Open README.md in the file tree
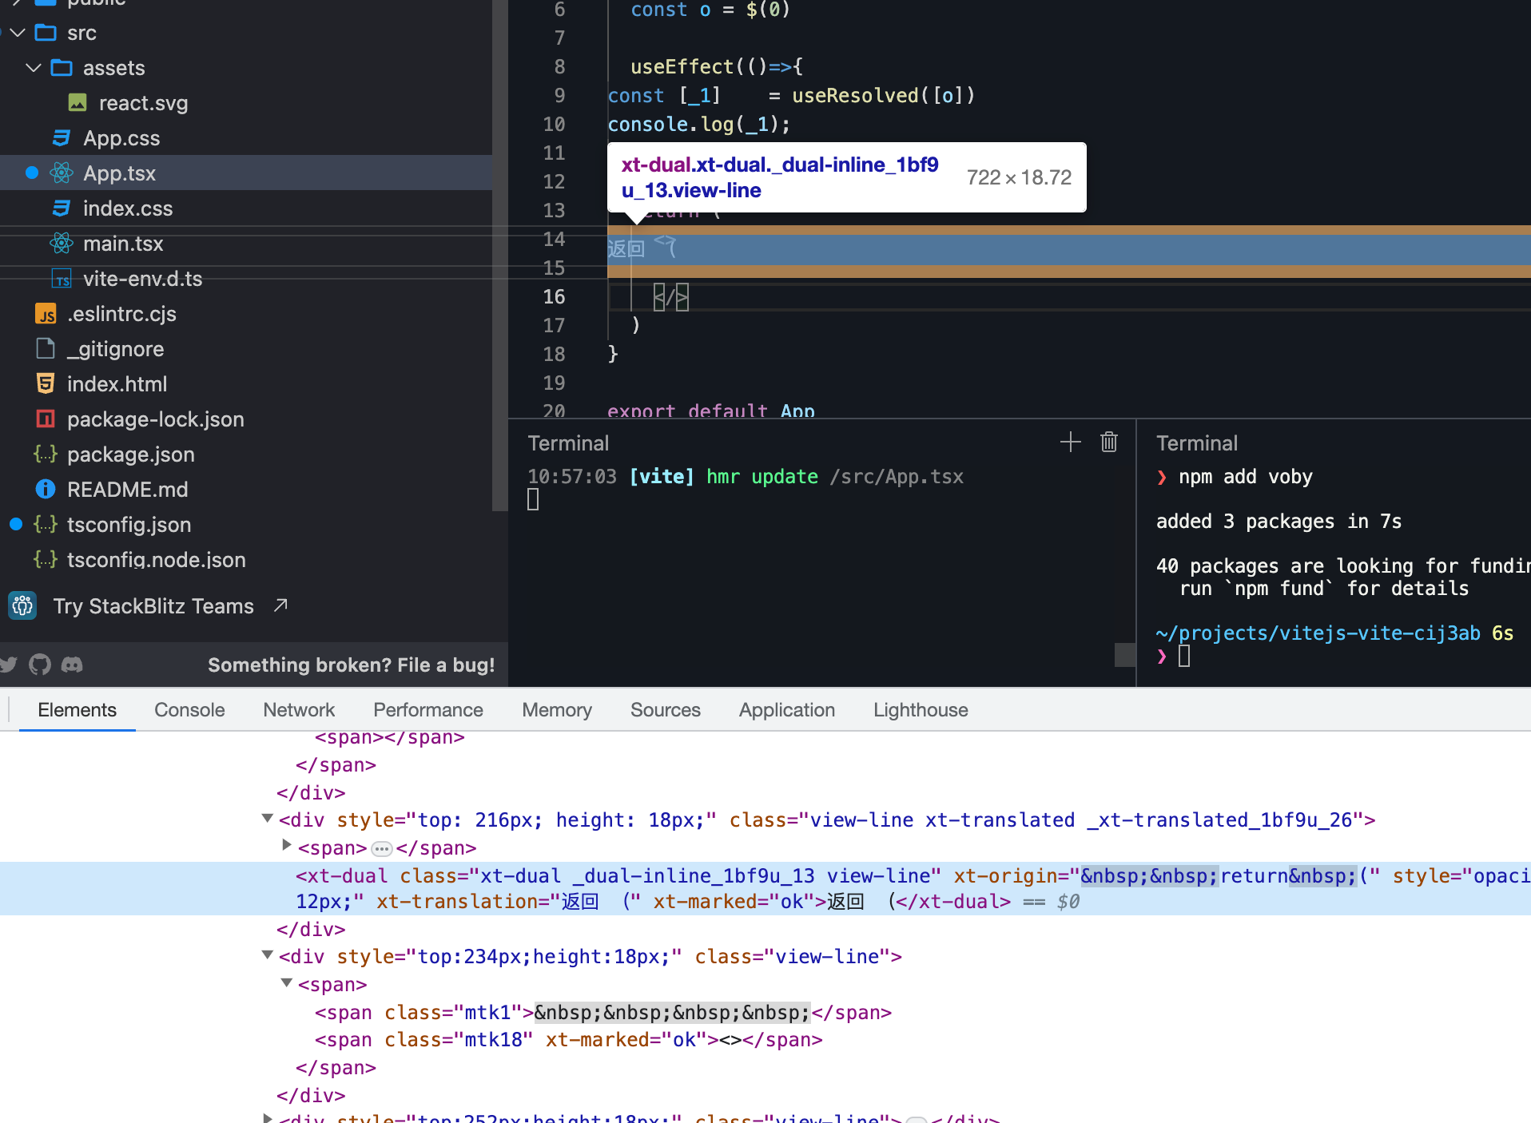The width and height of the screenshot is (1531, 1123). [x=128, y=490]
